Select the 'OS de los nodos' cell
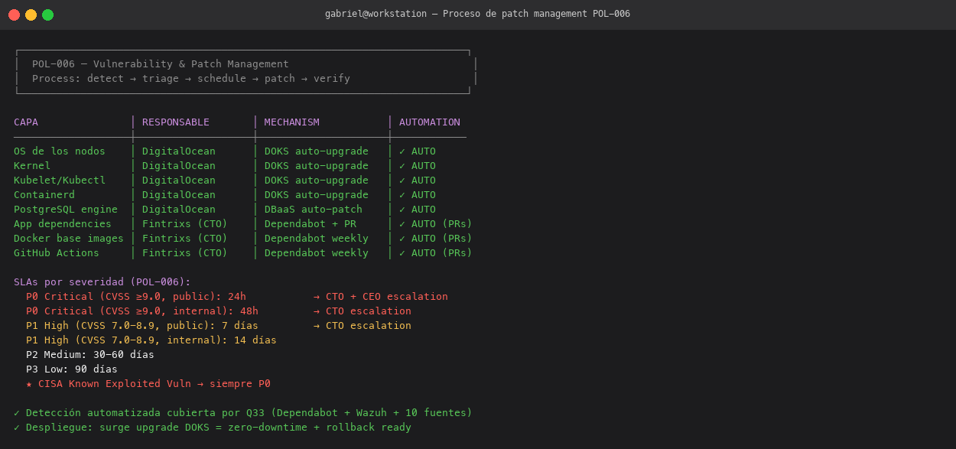Viewport: 956px width, 449px height. pos(60,151)
